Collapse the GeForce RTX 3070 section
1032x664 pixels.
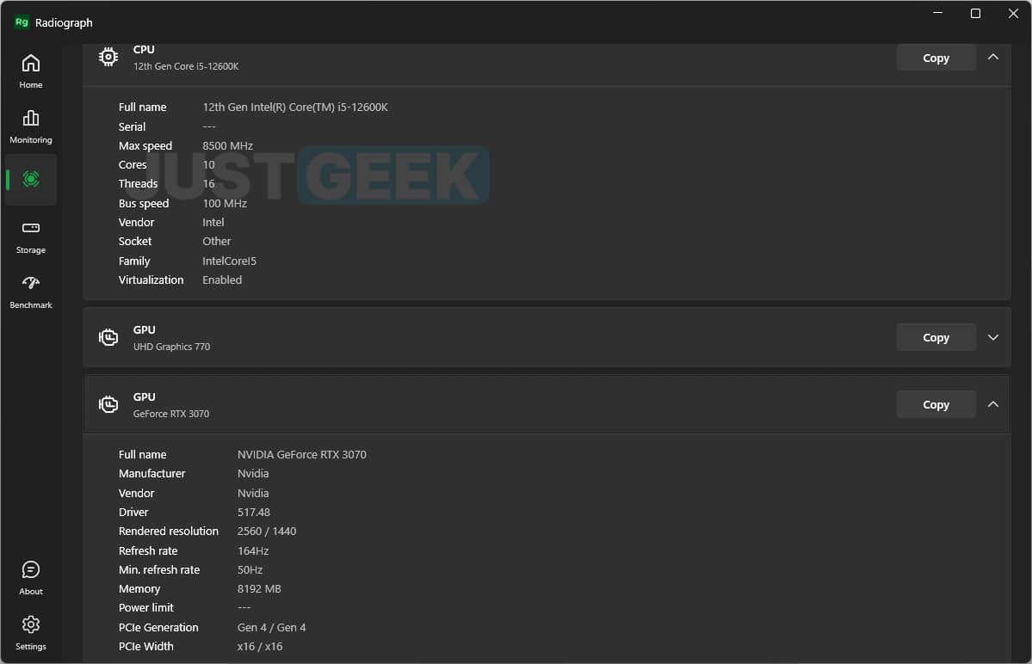click(x=992, y=404)
